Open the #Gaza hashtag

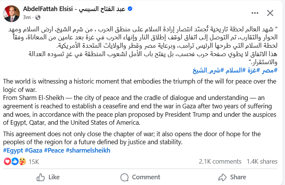(33, 150)
